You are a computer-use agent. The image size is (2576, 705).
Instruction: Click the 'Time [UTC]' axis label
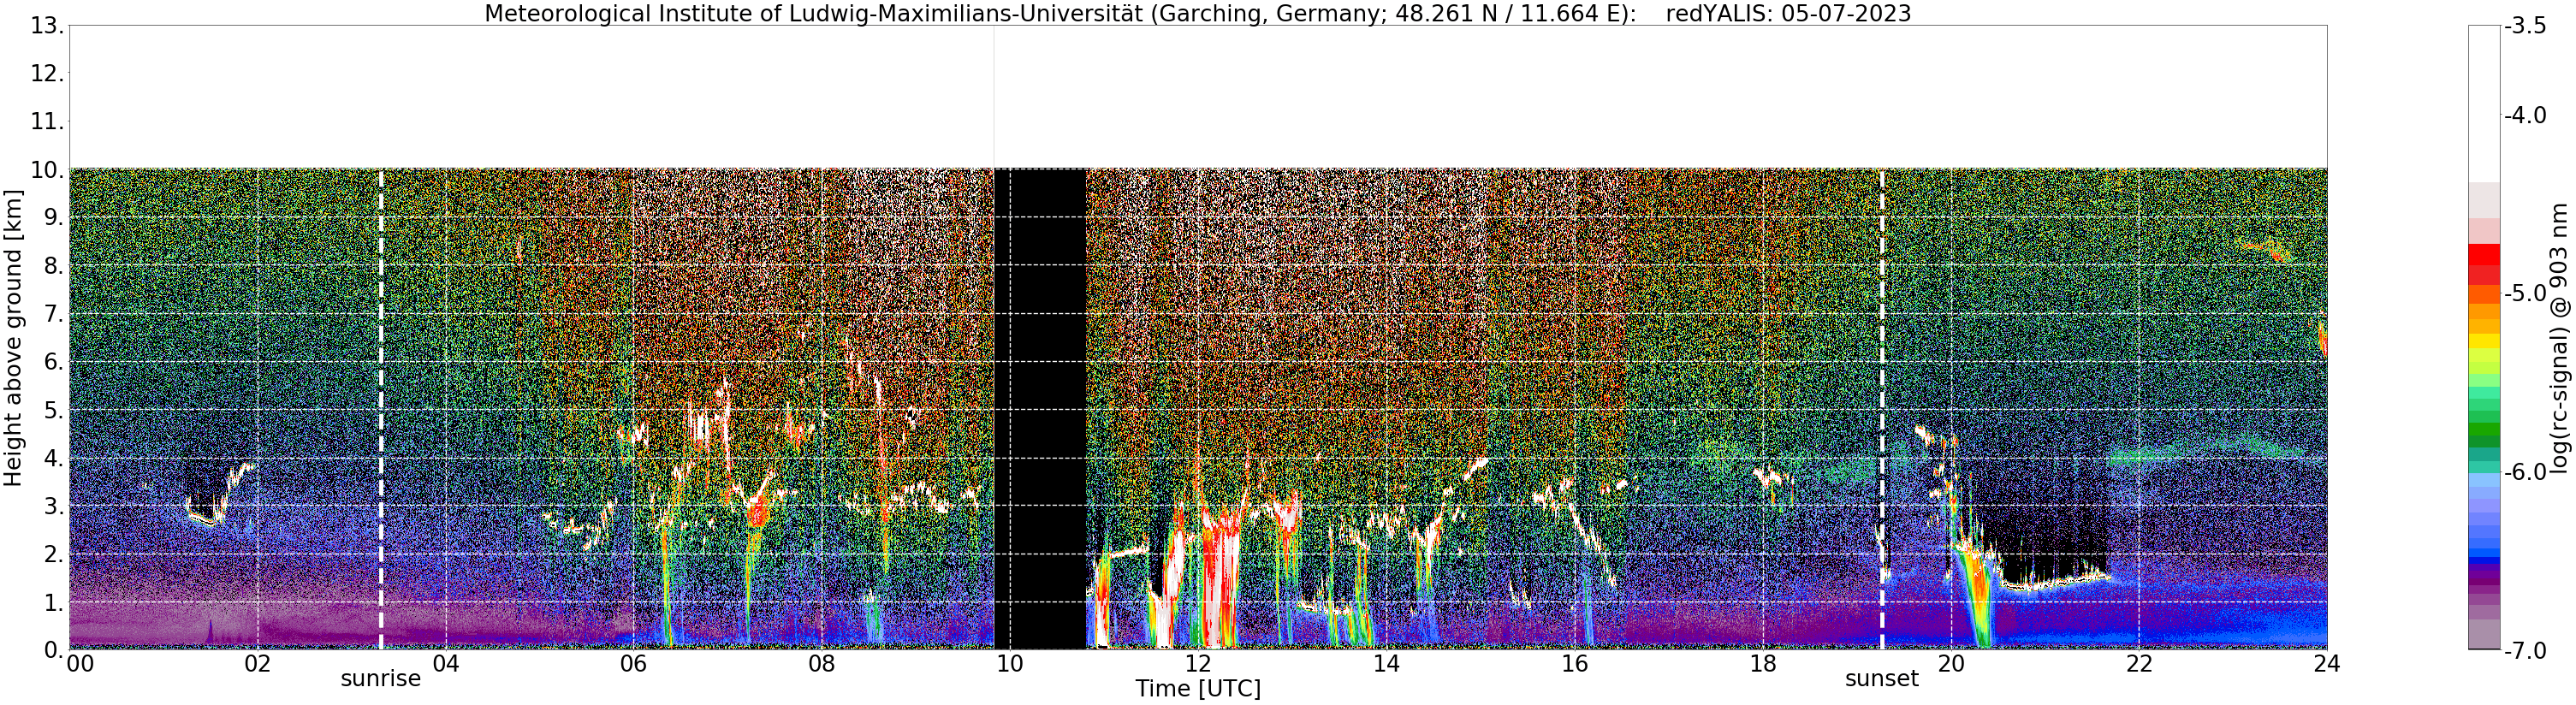1197,689
